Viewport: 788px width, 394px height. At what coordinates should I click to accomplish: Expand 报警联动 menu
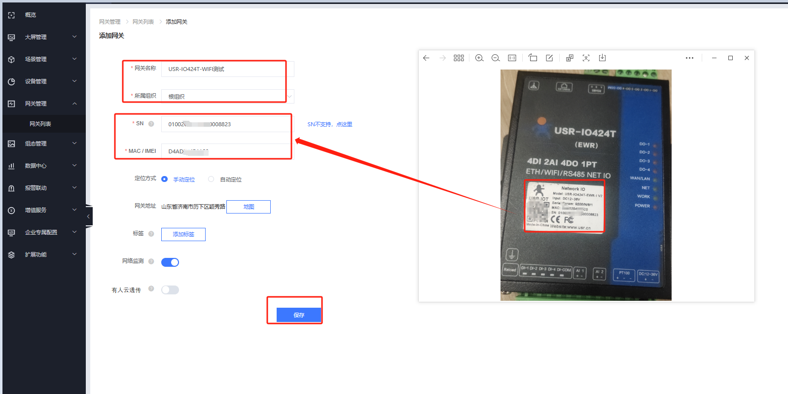tap(74, 188)
